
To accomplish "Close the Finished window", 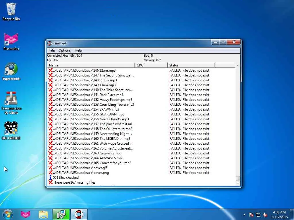I will click(234, 42).
